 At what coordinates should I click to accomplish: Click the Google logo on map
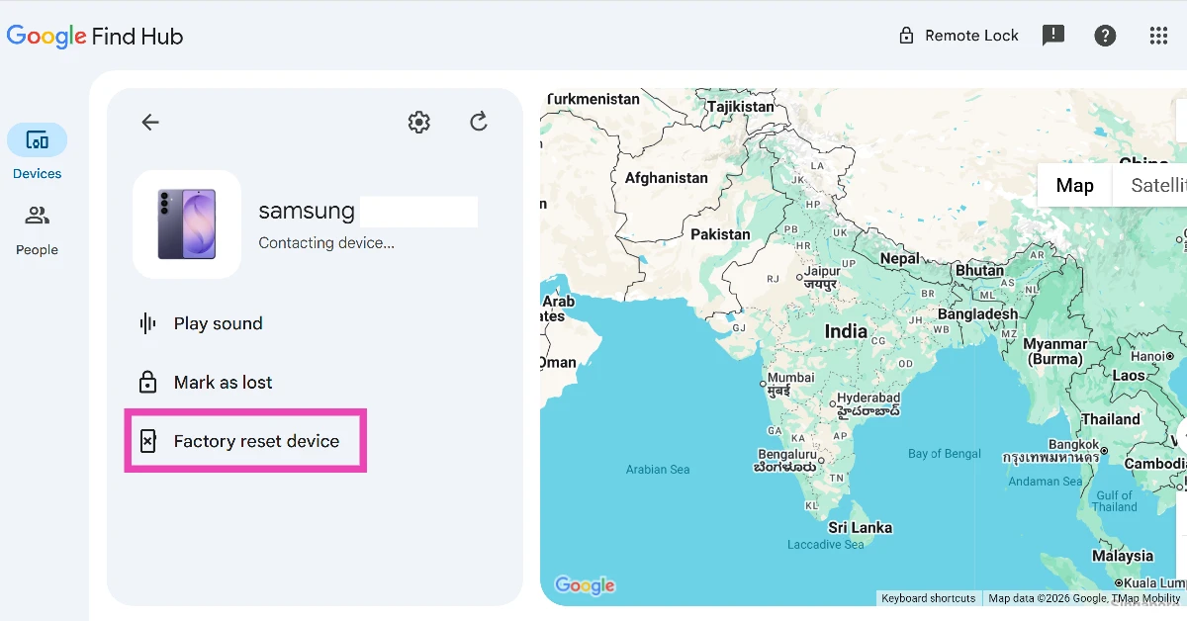point(585,585)
